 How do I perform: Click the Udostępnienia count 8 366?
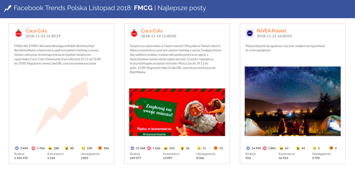coord(202,158)
